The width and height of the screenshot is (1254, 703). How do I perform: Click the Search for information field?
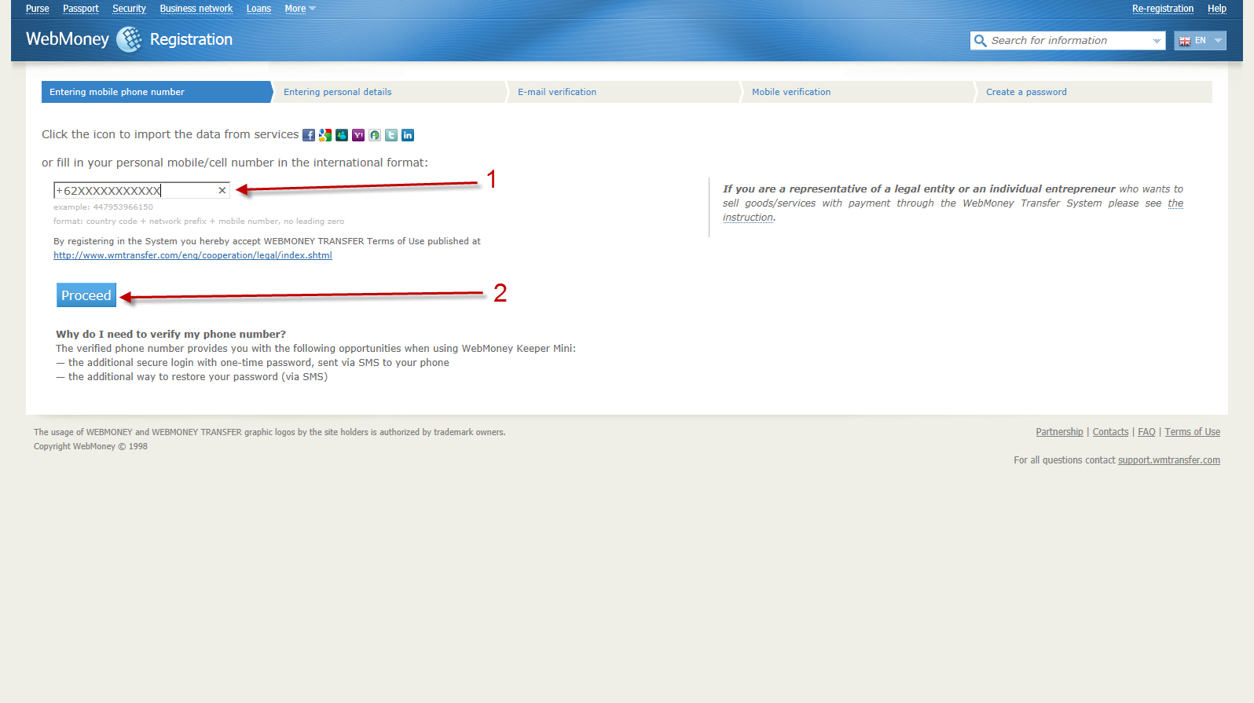(1069, 41)
